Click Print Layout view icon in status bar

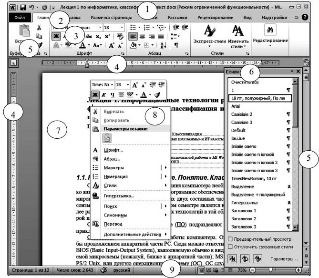(201, 270)
